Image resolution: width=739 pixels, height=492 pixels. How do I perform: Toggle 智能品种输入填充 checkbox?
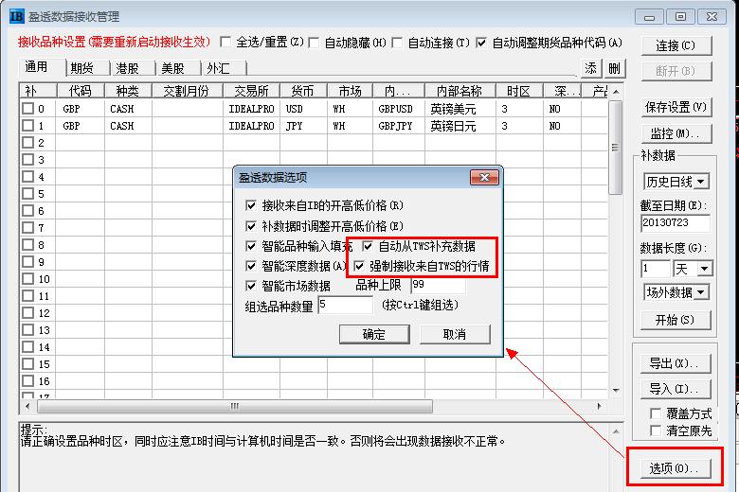[x=251, y=246]
